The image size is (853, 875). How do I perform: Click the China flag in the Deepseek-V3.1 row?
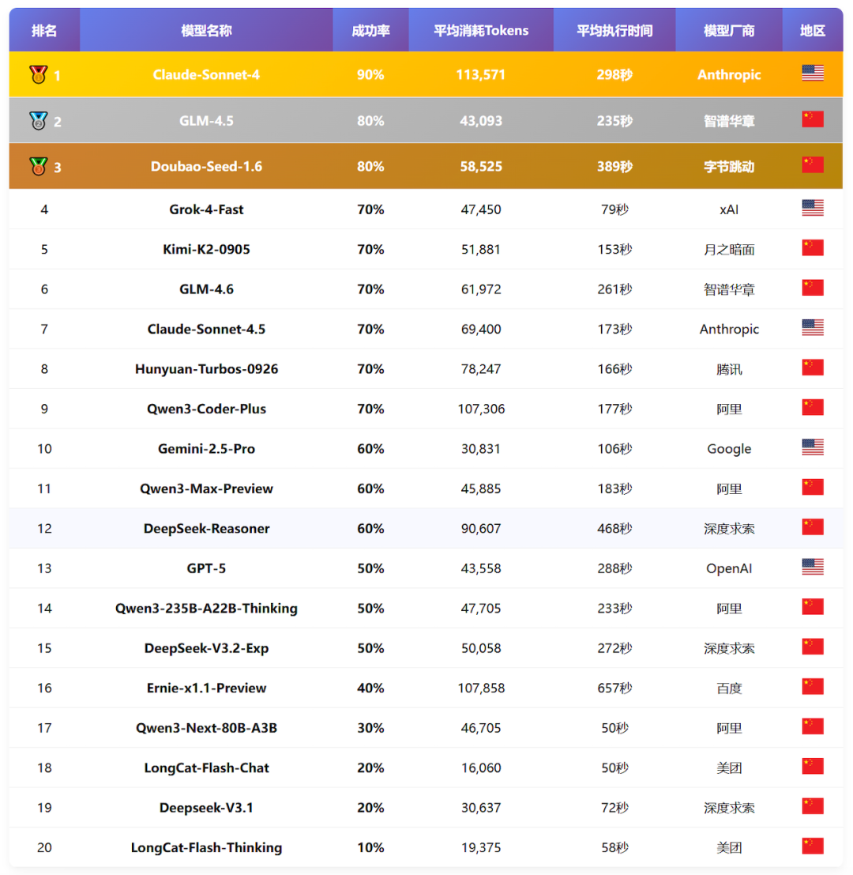point(812,805)
